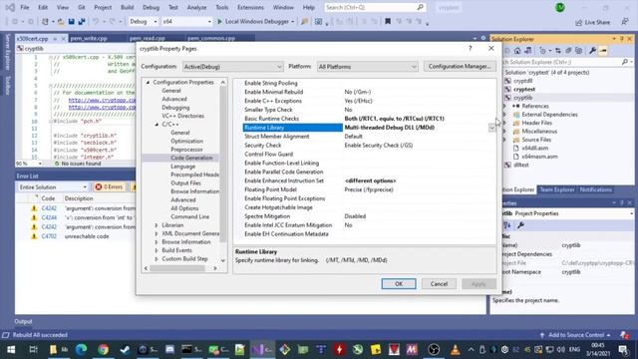Expand the Source Files folder in Solution Explorer

(x=505, y=140)
